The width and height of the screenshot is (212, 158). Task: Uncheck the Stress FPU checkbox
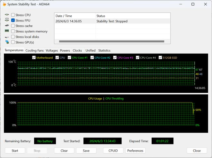click(13, 21)
